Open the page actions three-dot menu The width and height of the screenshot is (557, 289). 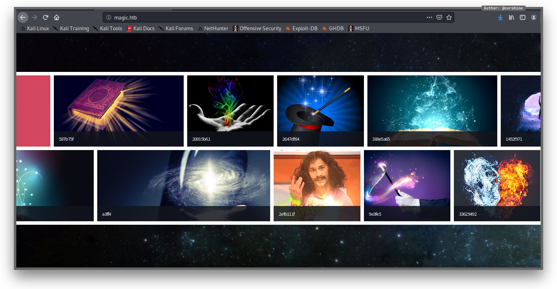[x=430, y=17]
